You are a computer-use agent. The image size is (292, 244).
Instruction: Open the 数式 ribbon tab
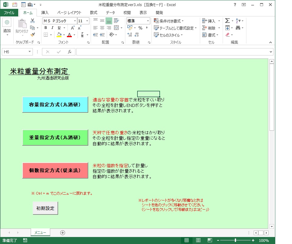click(94, 12)
